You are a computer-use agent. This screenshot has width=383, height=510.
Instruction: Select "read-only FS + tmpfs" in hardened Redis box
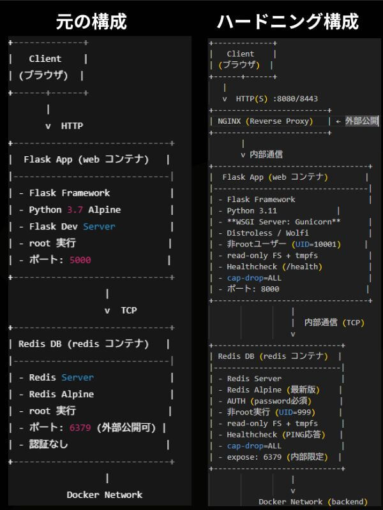click(273, 423)
